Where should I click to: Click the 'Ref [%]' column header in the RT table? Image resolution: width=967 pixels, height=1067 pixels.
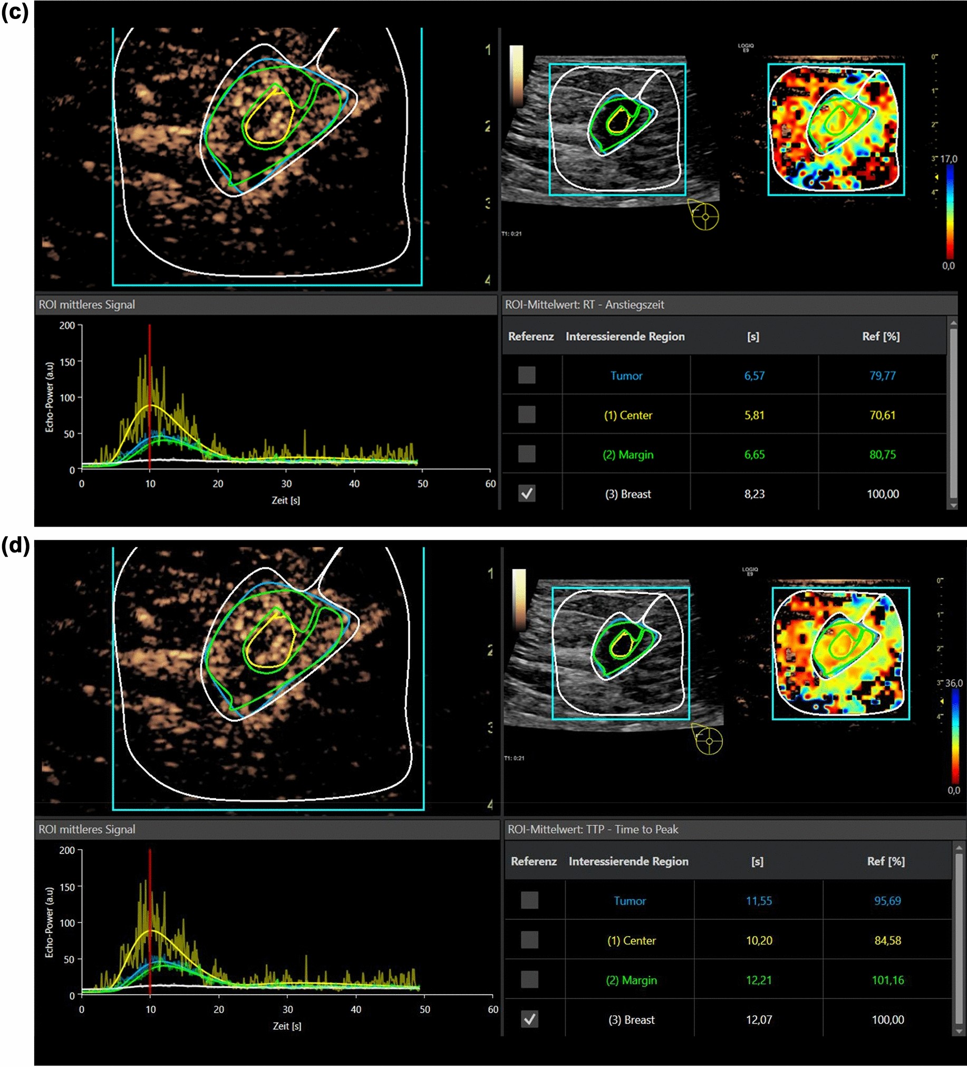881,336
